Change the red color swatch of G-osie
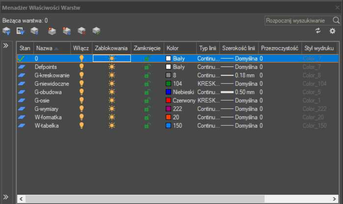 (169, 101)
